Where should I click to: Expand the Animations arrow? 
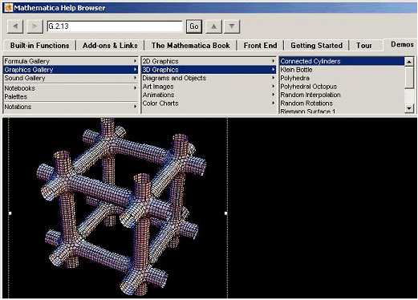(273, 95)
